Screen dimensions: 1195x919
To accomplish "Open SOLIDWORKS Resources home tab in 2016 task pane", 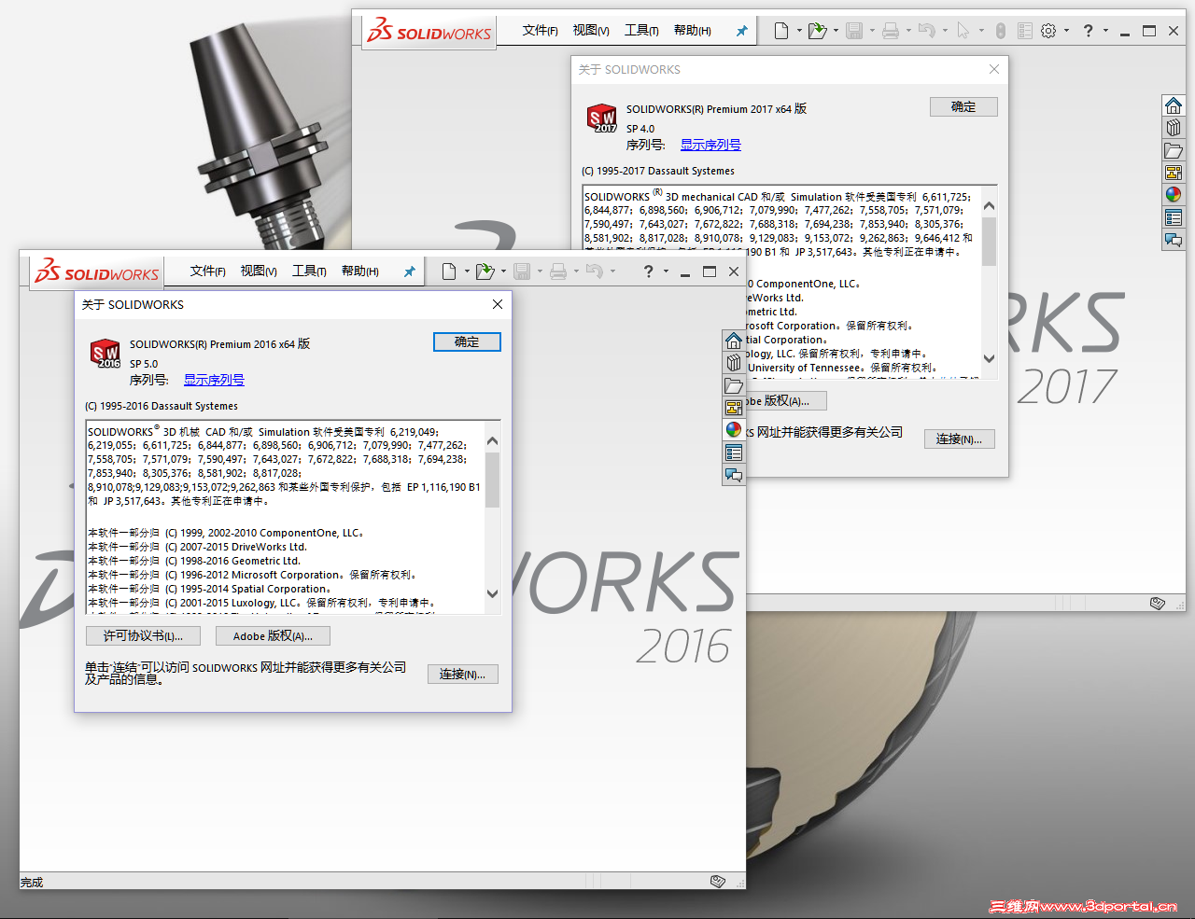I will [x=734, y=341].
